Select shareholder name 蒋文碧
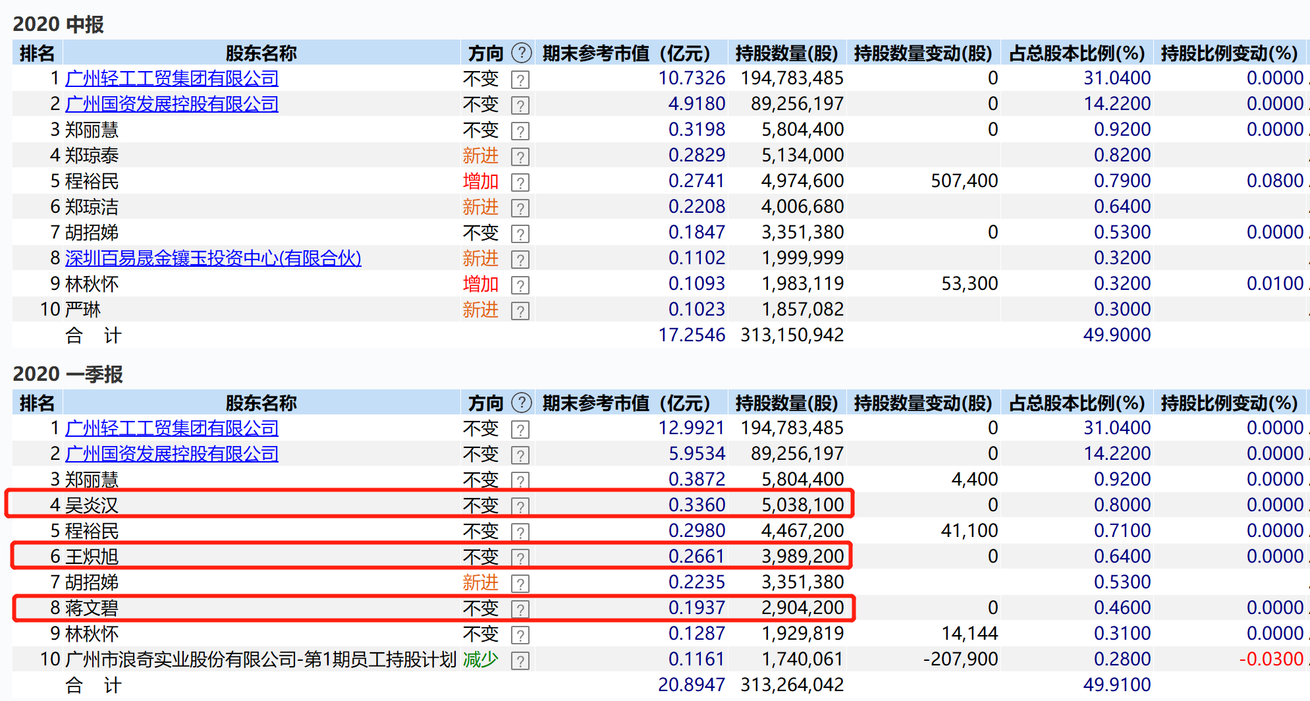Viewport: 1310px width, 701px height. (92, 608)
